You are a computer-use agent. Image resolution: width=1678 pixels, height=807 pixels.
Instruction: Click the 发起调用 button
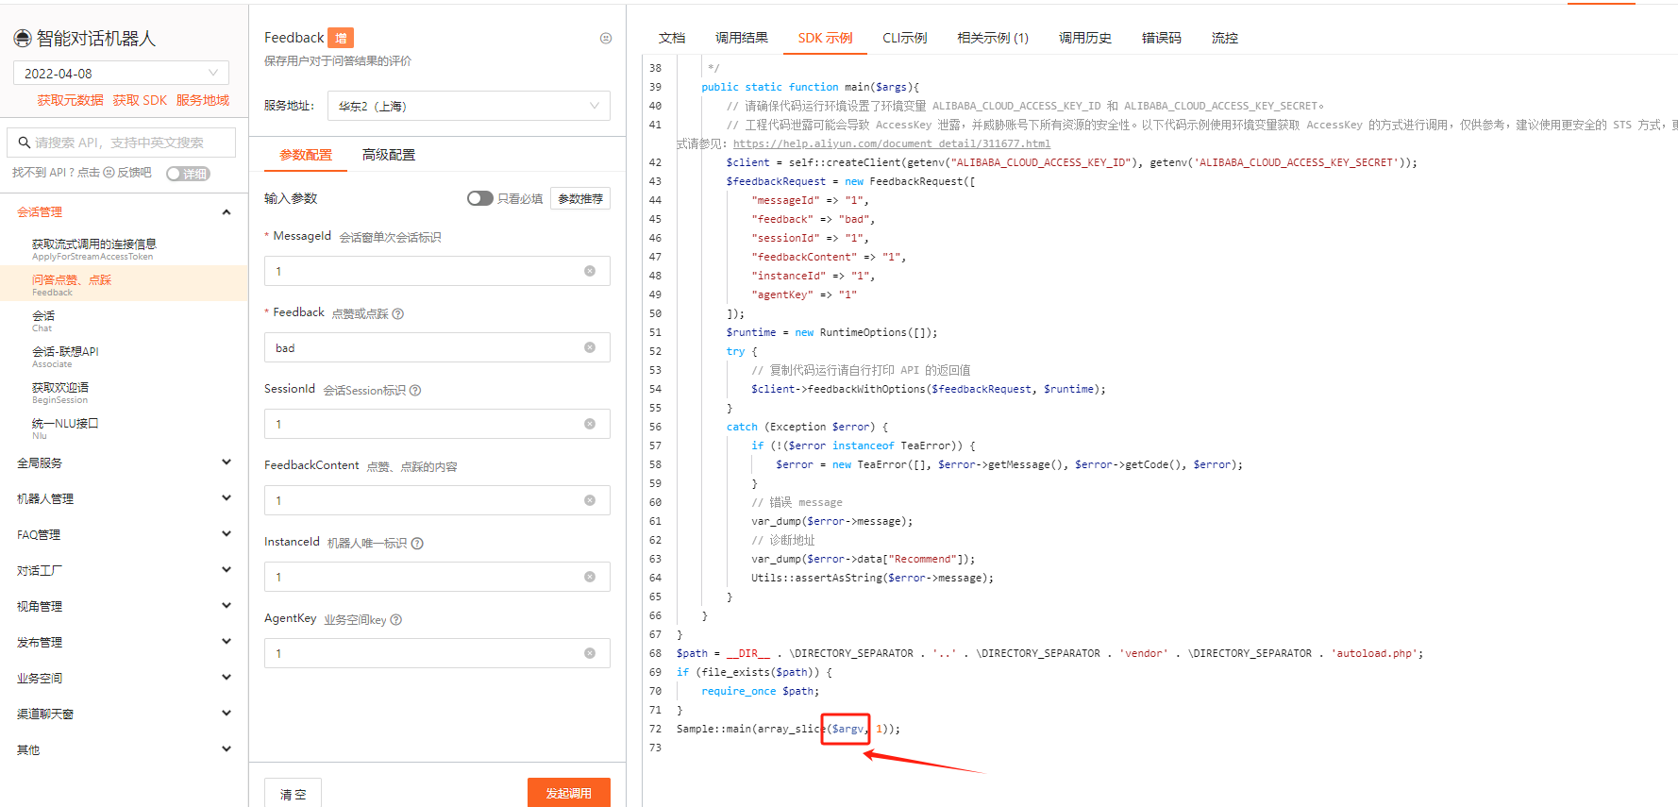pos(569,793)
